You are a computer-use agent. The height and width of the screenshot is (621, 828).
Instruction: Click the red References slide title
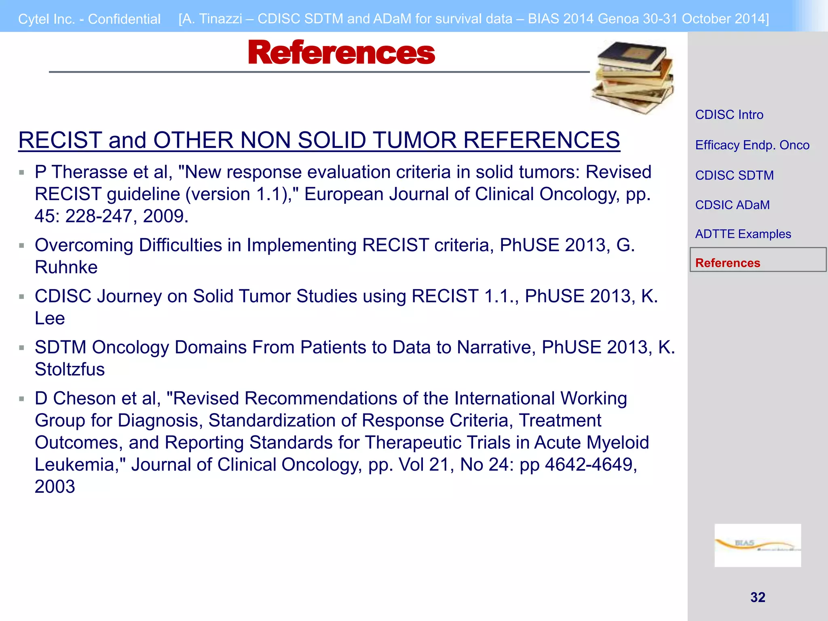pyautogui.click(x=341, y=53)
